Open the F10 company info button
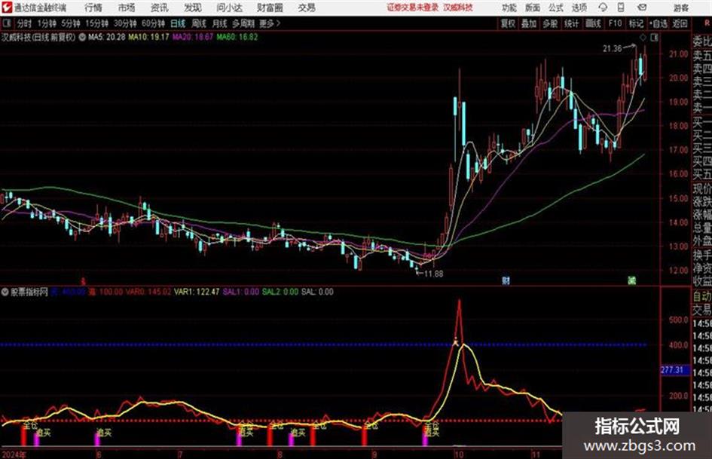Image resolution: width=712 pixels, height=459 pixels. tap(615, 23)
